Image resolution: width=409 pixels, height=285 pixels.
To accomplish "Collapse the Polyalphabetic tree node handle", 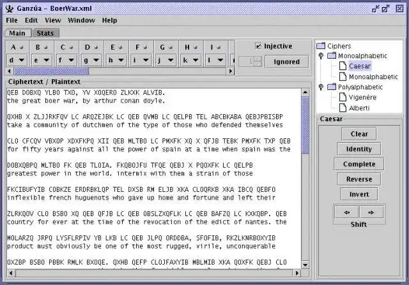I will click(x=321, y=87).
